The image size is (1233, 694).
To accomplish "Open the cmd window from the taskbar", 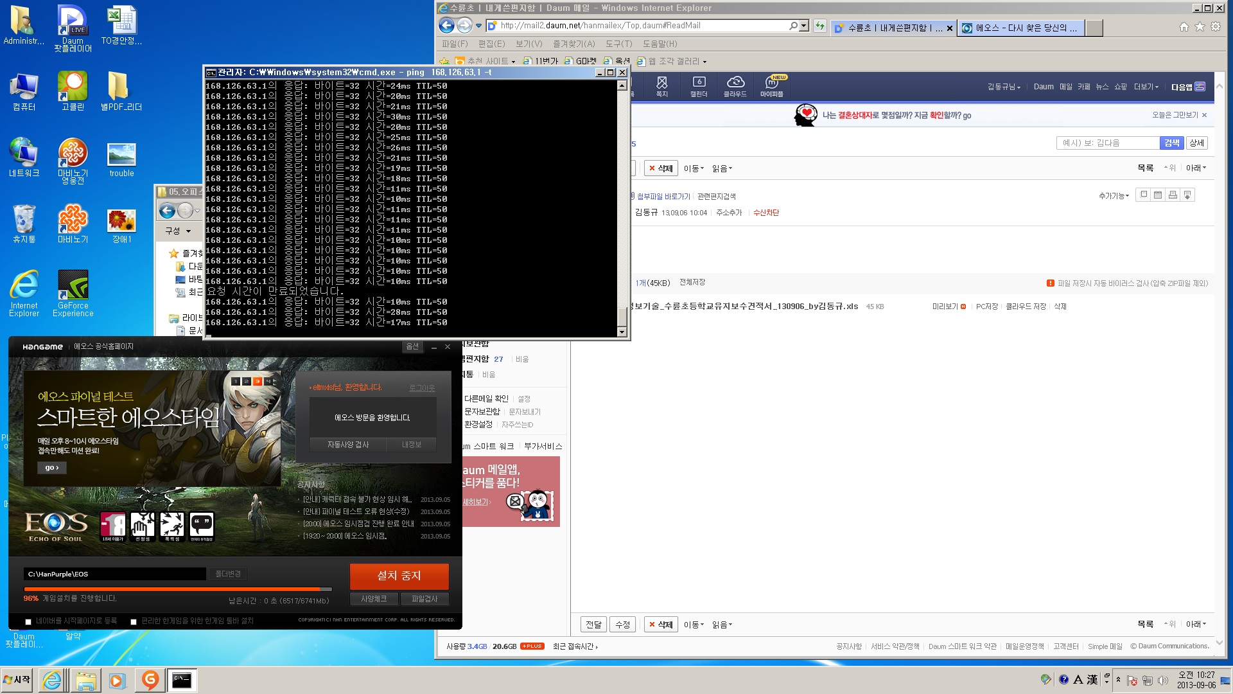I will (182, 681).
